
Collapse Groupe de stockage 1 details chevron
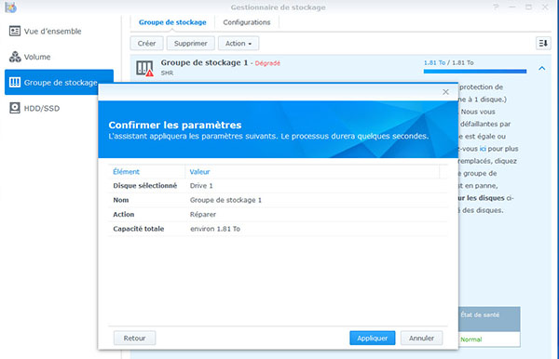[x=542, y=68]
